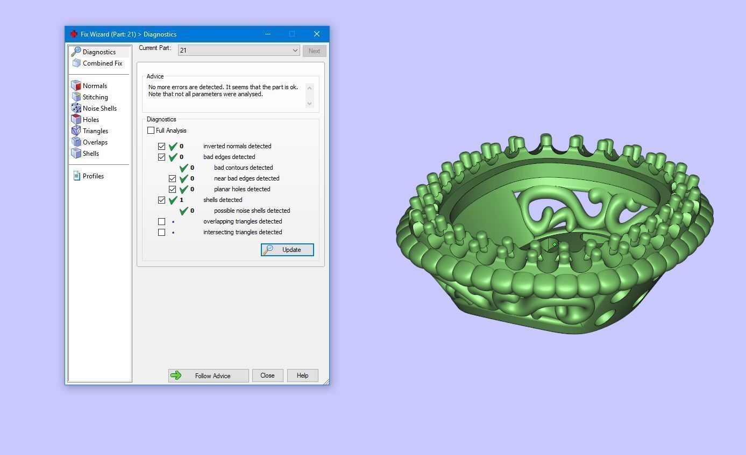Click green checkmark beside shells detected
Viewport: 746px width, 455px height.
(173, 200)
